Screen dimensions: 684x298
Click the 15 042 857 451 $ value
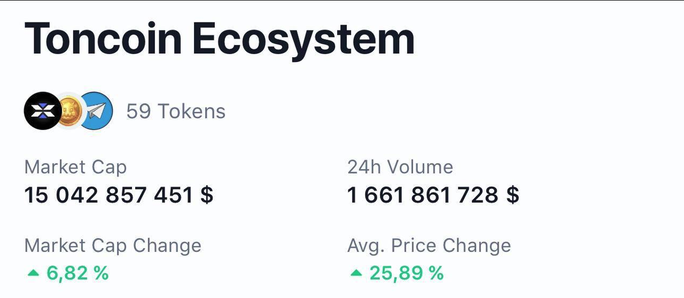[x=119, y=195]
